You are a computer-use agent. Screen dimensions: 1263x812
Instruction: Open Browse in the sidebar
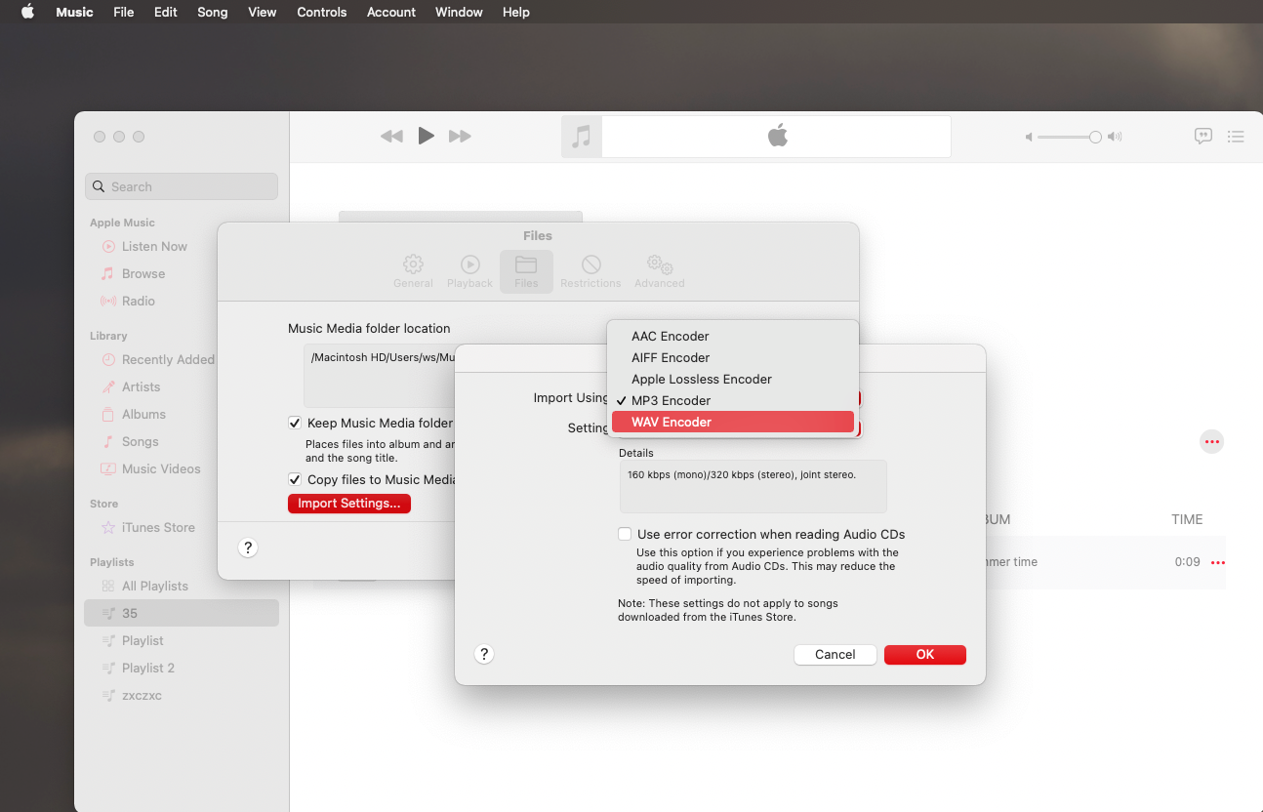[x=143, y=273]
